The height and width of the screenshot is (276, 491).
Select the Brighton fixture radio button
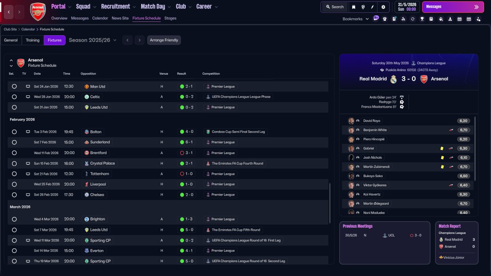[x=14, y=219]
